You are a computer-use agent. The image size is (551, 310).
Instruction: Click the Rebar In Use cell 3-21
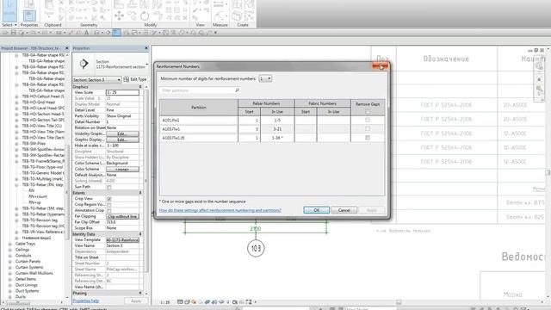pos(277,129)
